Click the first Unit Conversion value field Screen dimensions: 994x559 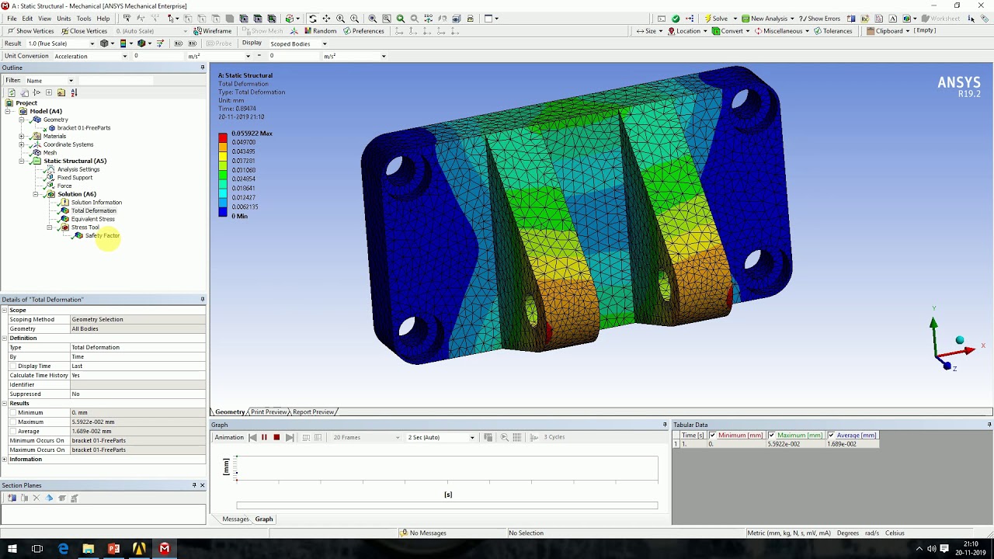click(x=158, y=56)
